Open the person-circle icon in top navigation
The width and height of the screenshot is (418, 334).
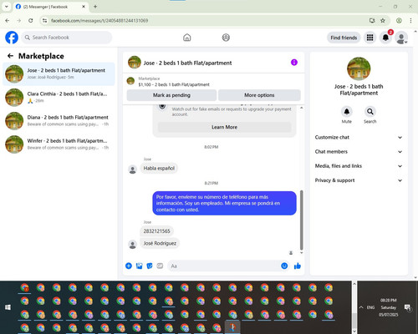226,38
